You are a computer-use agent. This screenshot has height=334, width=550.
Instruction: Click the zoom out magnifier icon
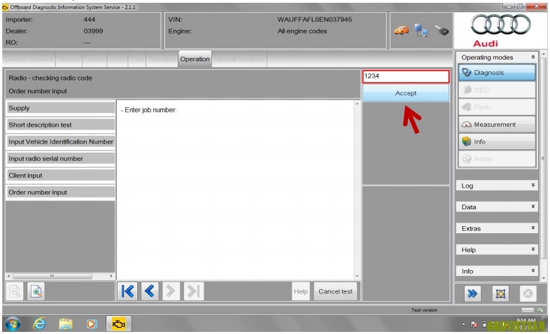point(15,291)
